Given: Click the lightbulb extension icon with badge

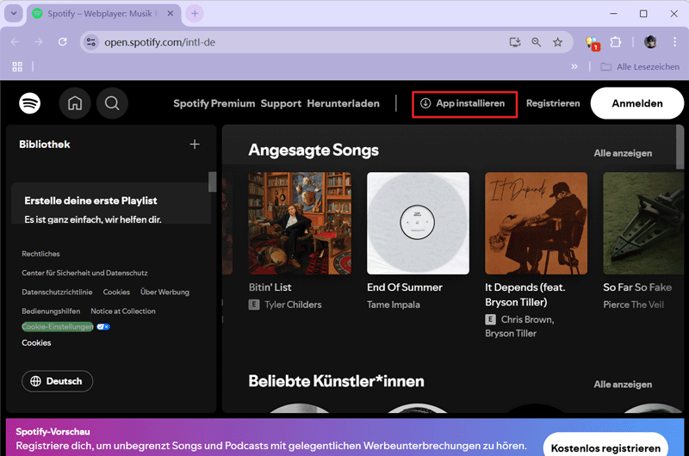Looking at the screenshot, I should click(x=593, y=43).
